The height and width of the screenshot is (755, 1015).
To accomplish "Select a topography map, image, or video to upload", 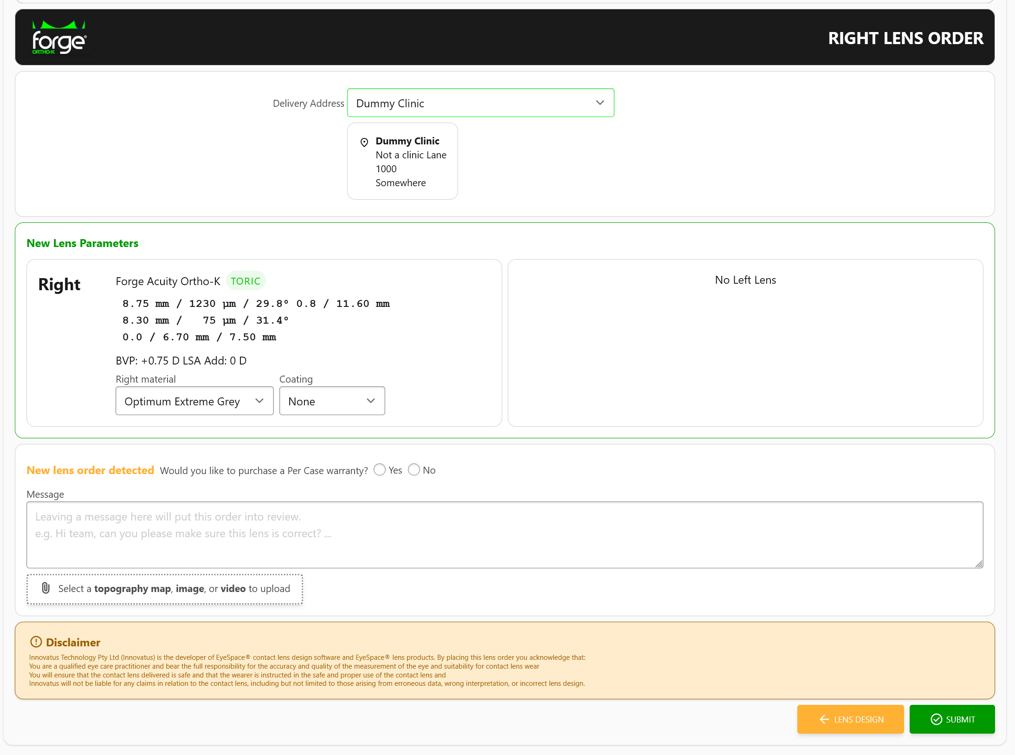I will coord(165,589).
